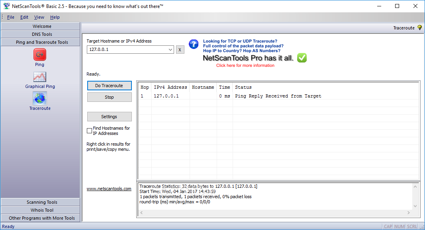Click 'NetScanTools Pro has it all.' banner text

248,58
